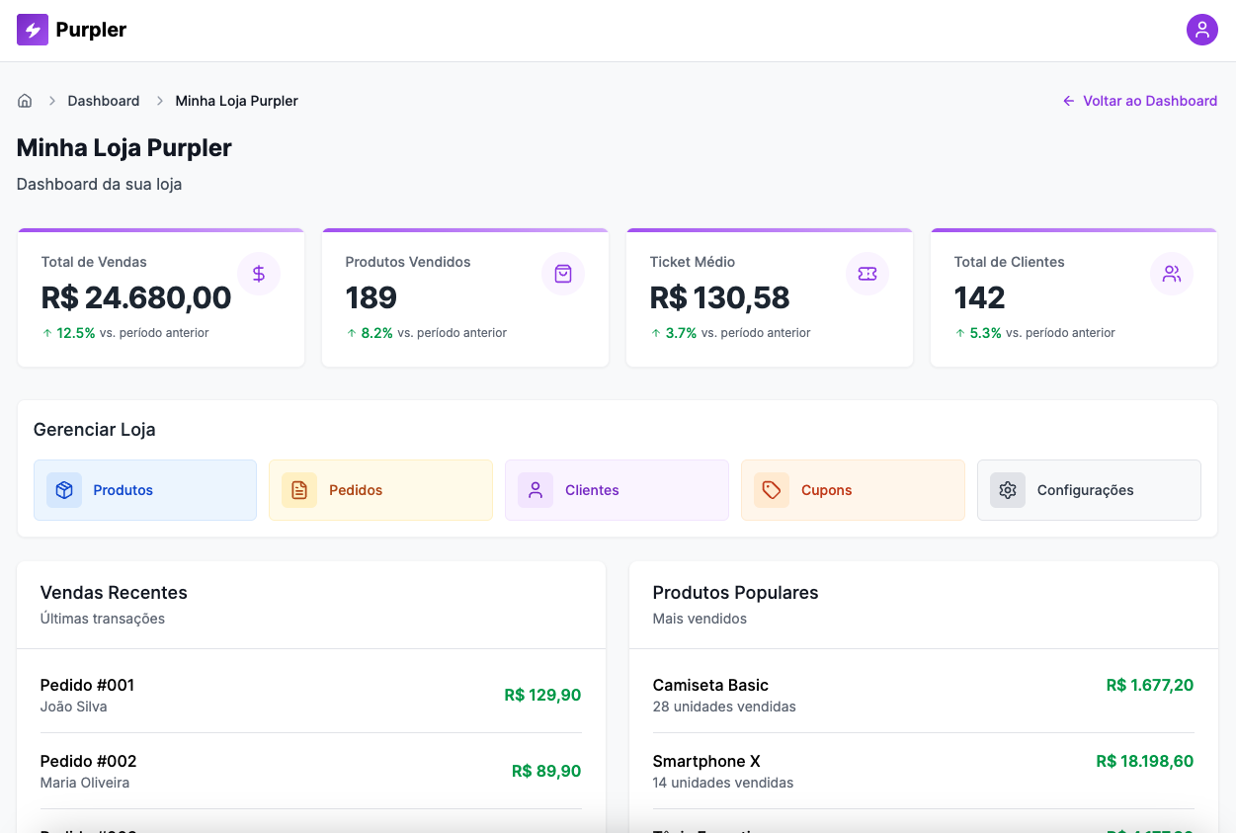The width and height of the screenshot is (1236, 833).
Task: Click the shopping bag icon on Produtos Vendidos
Action: click(x=563, y=274)
